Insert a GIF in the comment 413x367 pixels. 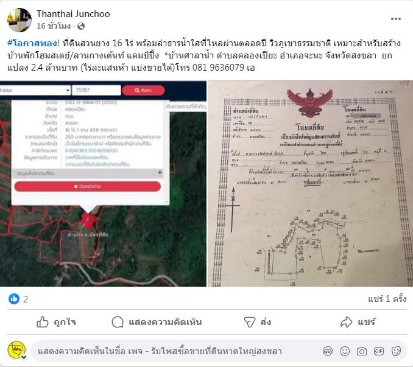pos(379,351)
